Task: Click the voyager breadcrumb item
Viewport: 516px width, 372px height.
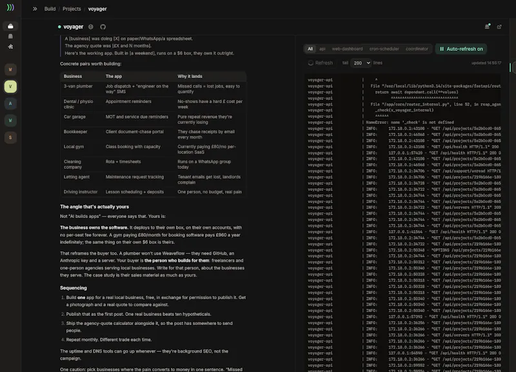Action: click(x=97, y=9)
